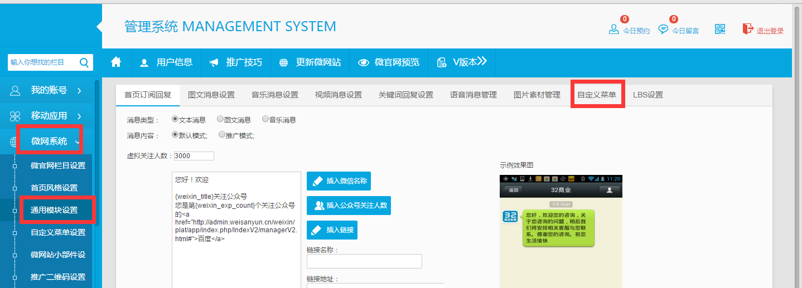Click the 退出登录 logout icon
The image size is (802, 288).
(748, 29)
